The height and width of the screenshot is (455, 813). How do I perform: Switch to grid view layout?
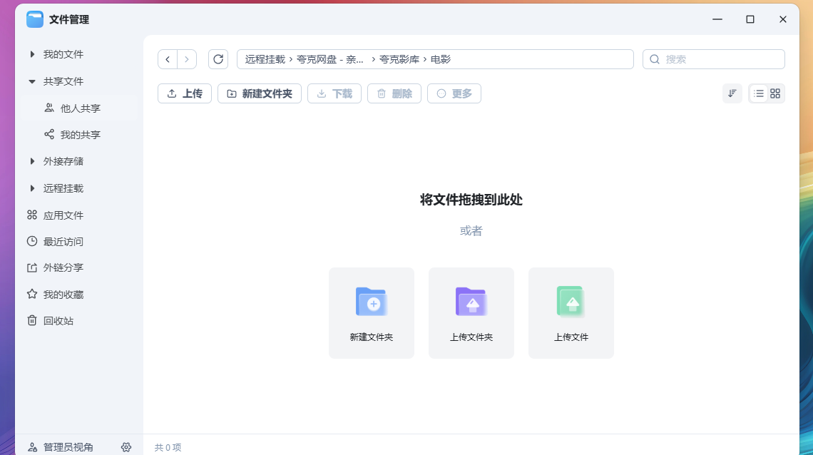[775, 93]
